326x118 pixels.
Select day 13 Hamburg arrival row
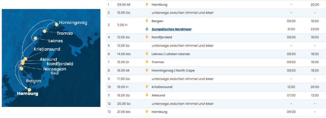[x=216, y=112]
